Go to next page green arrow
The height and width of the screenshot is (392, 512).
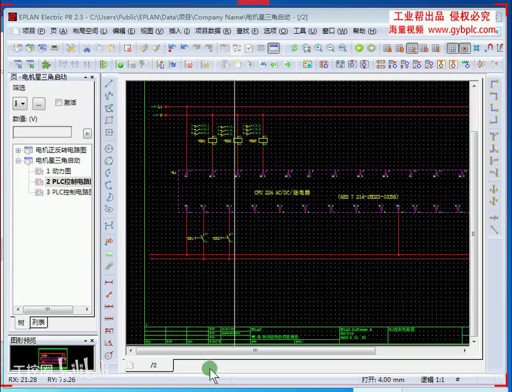coord(371,48)
